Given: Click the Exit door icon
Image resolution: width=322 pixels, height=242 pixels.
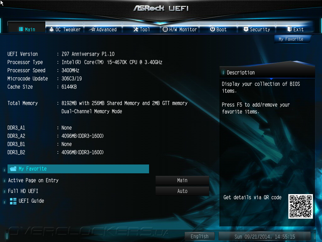Looking at the screenshot, I should tap(289, 29).
